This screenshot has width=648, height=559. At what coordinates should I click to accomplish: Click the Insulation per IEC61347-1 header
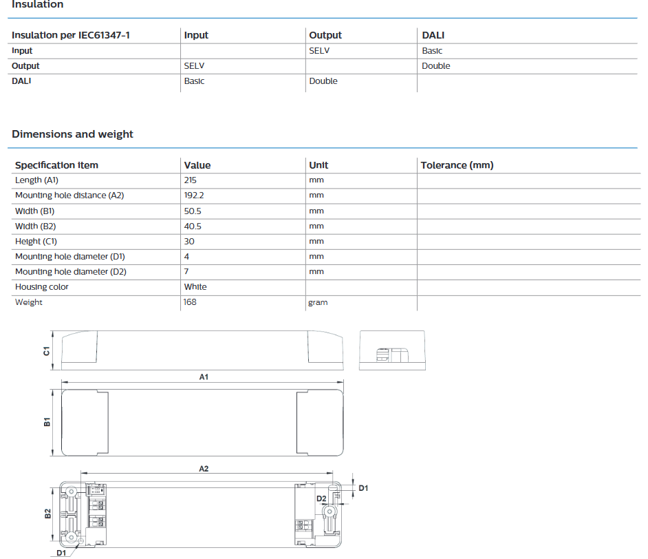[71, 35]
